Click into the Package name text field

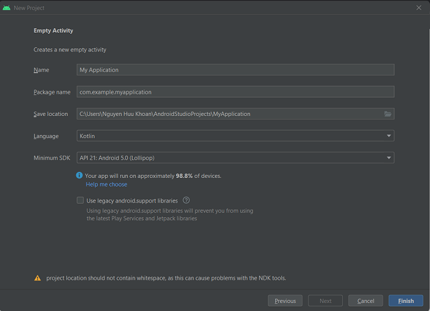(x=235, y=92)
